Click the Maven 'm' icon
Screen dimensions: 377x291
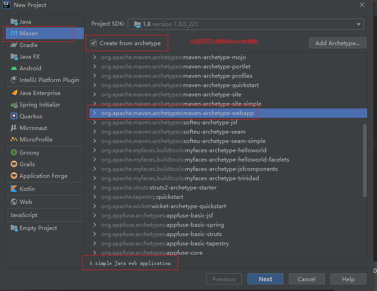pos(14,33)
